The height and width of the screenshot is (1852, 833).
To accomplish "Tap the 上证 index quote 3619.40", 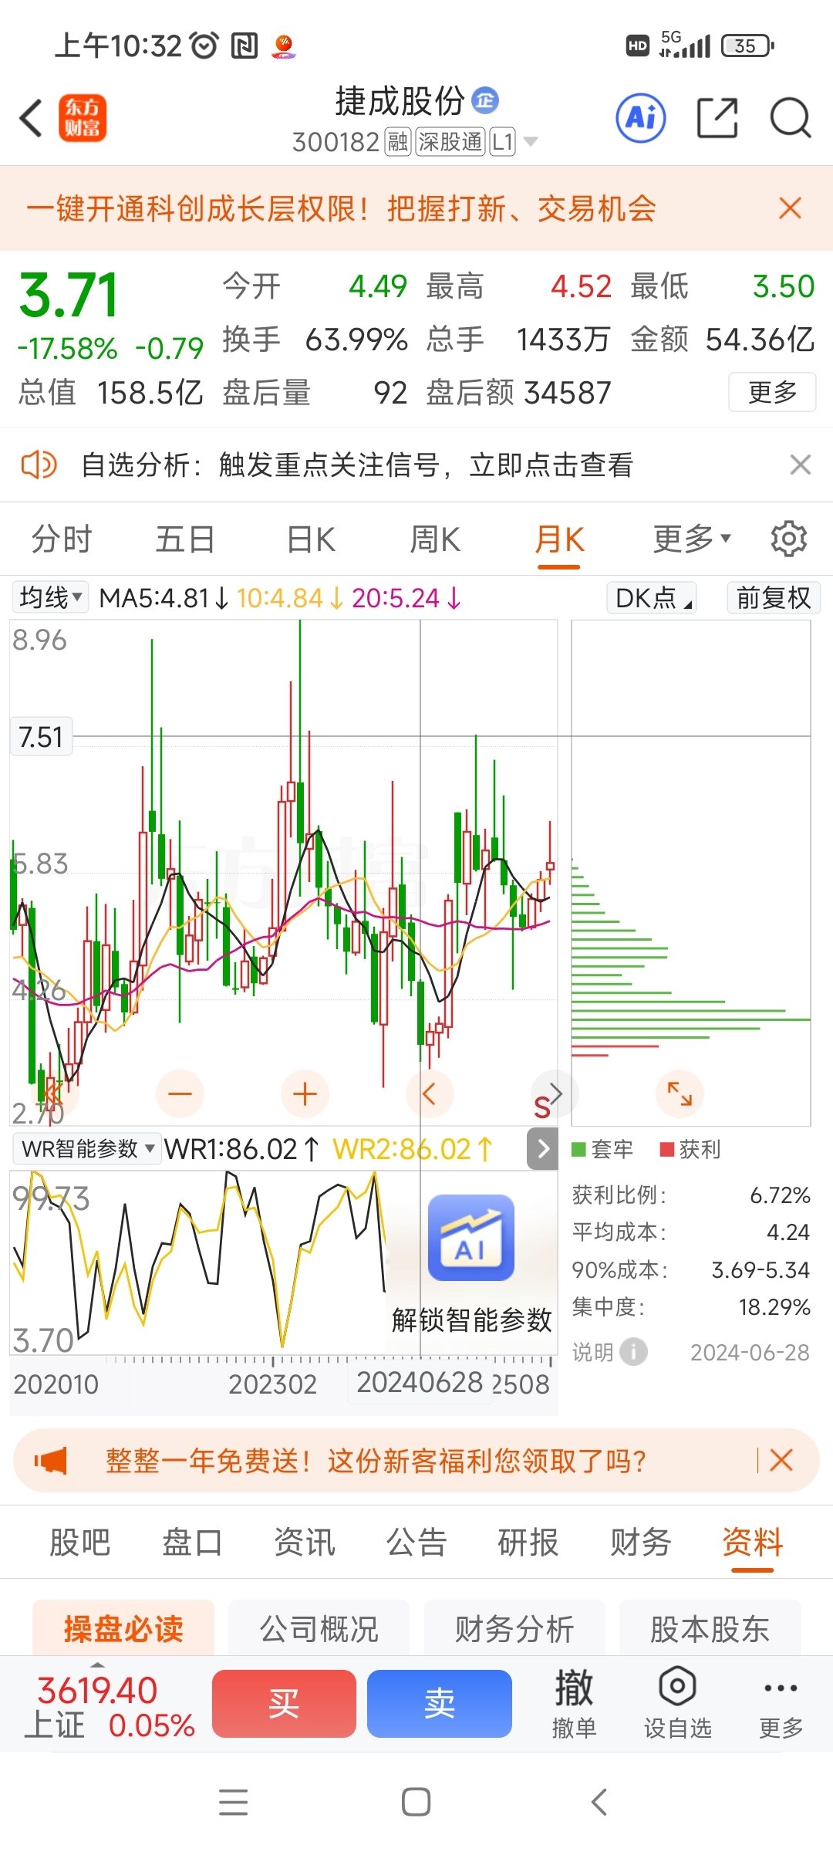I will point(110,1707).
